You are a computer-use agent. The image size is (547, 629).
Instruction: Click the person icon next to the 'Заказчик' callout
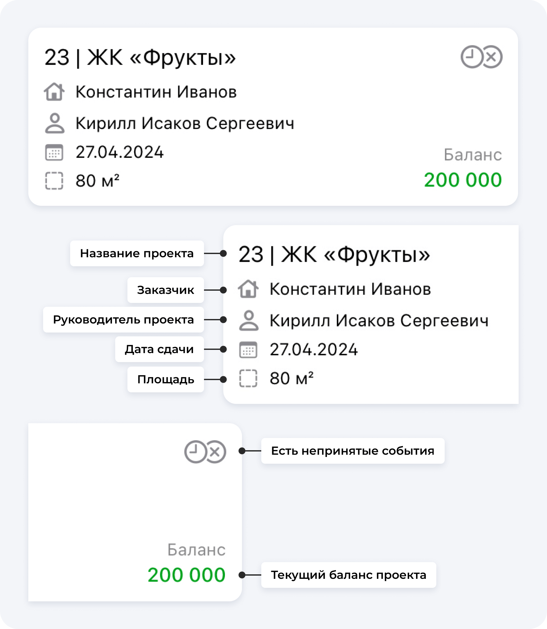[x=248, y=289]
